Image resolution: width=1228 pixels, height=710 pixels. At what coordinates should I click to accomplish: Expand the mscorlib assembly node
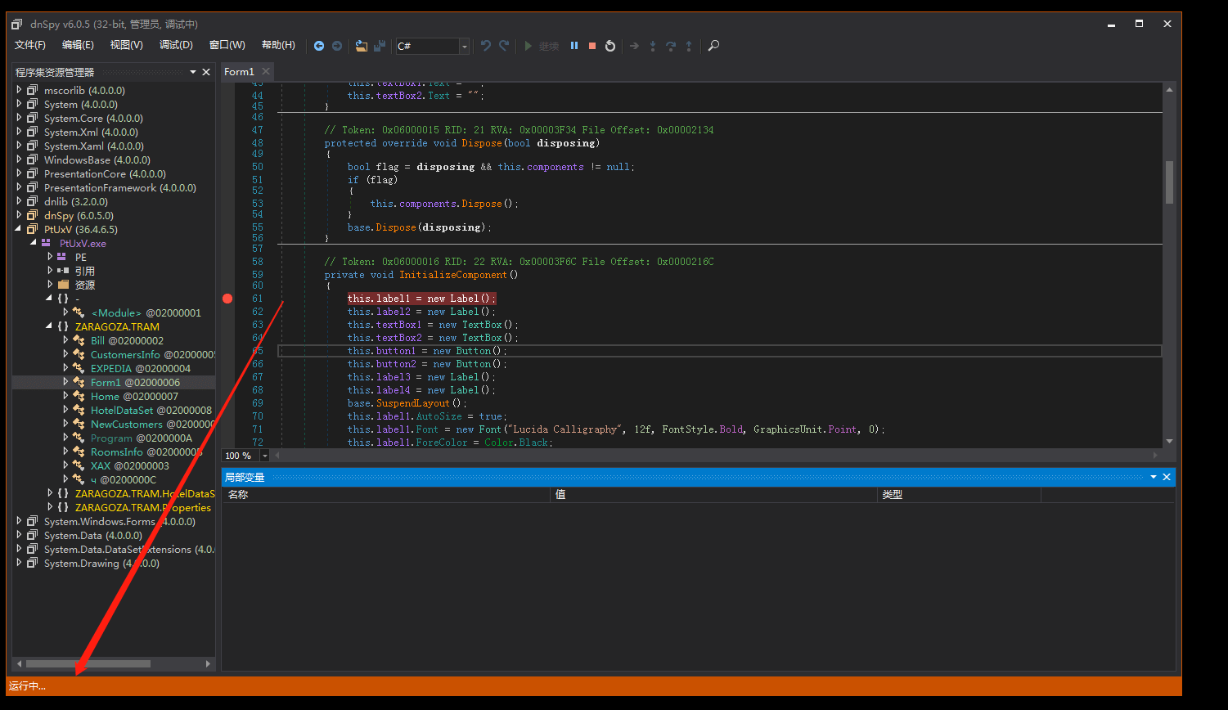click(x=20, y=90)
